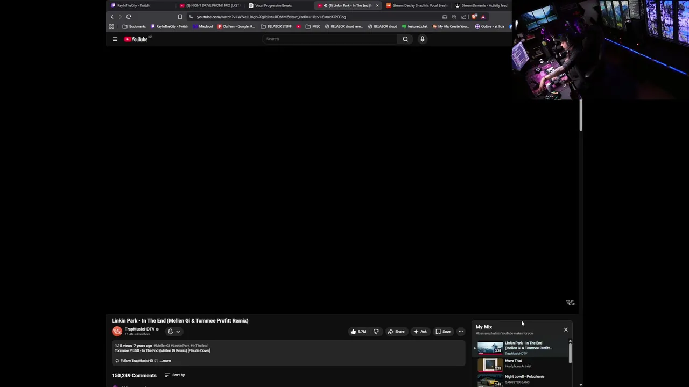The width and height of the screenshot is (689, 387).
Task: Click the search magnifier button
Action: coord(405,39)
